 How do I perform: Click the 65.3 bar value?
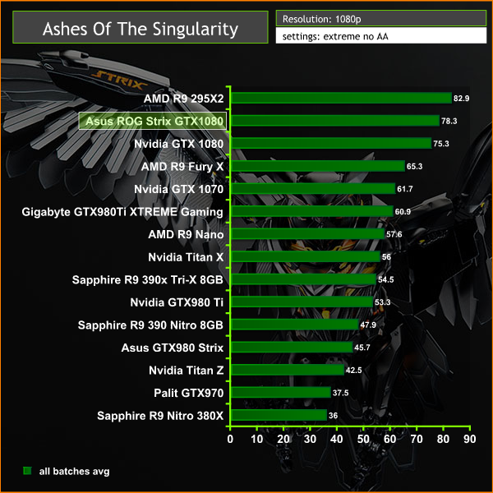pyautogui.click(x=414, y=166)
